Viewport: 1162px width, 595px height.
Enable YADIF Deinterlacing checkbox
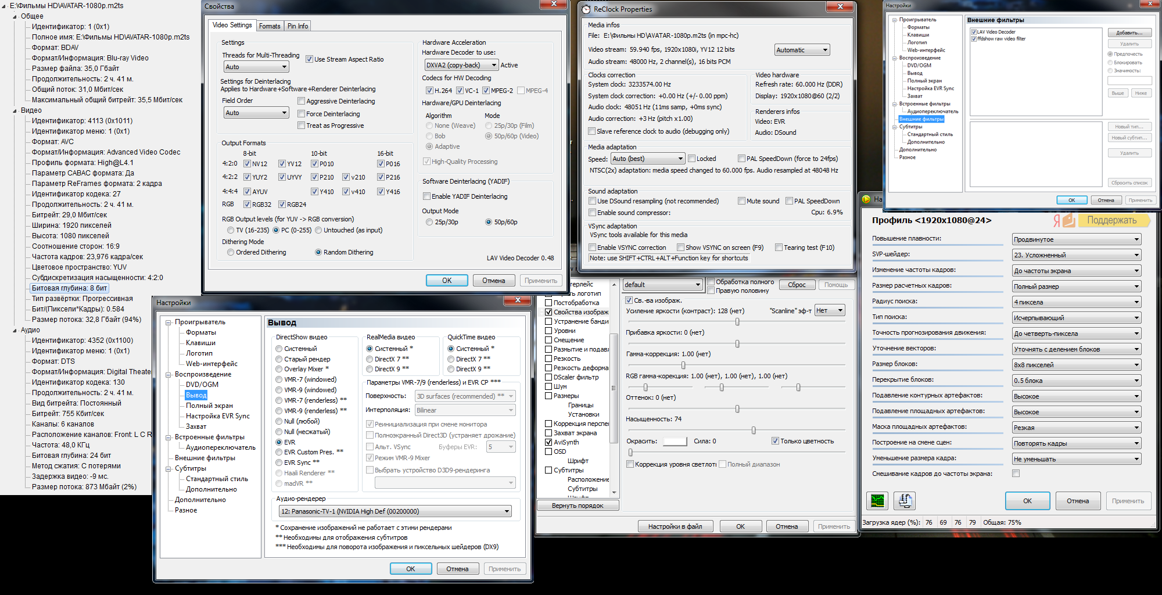427,196
